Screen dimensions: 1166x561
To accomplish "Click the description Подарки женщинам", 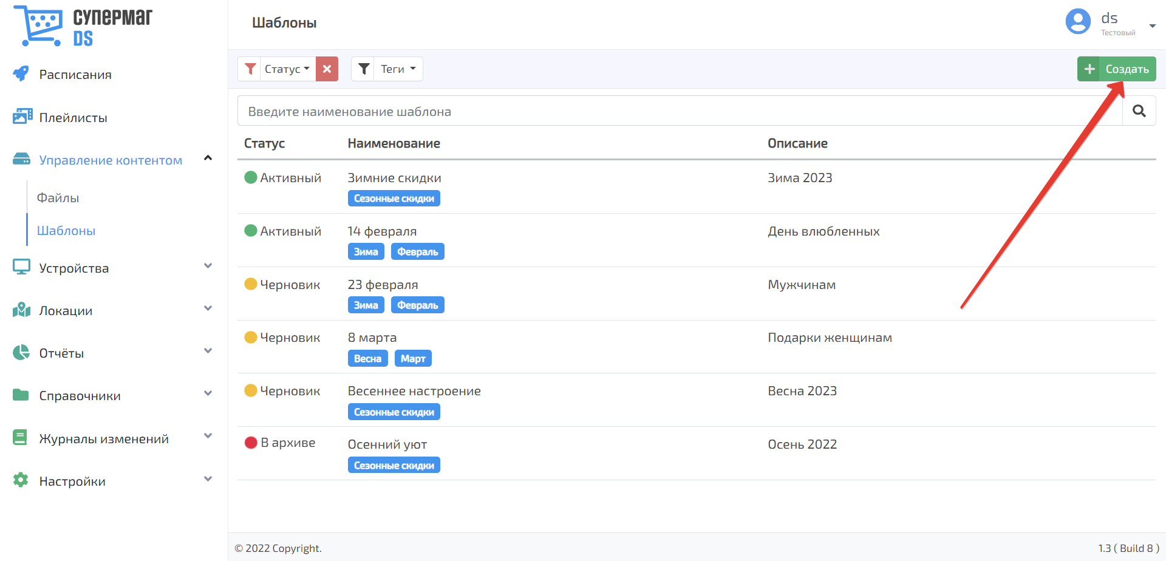I will pyautogui.click(x=830, y=338).
